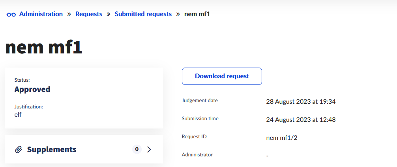Click the Judgement date label
Image resolution: width=397 pixels, height=167 pixels.
point(200,101)
